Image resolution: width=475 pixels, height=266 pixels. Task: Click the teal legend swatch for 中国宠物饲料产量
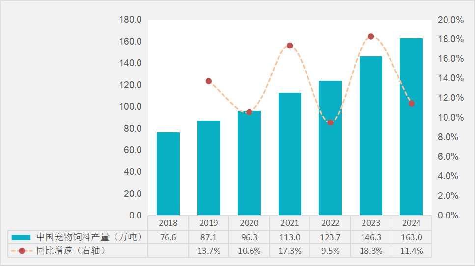[x=21, y=237]
